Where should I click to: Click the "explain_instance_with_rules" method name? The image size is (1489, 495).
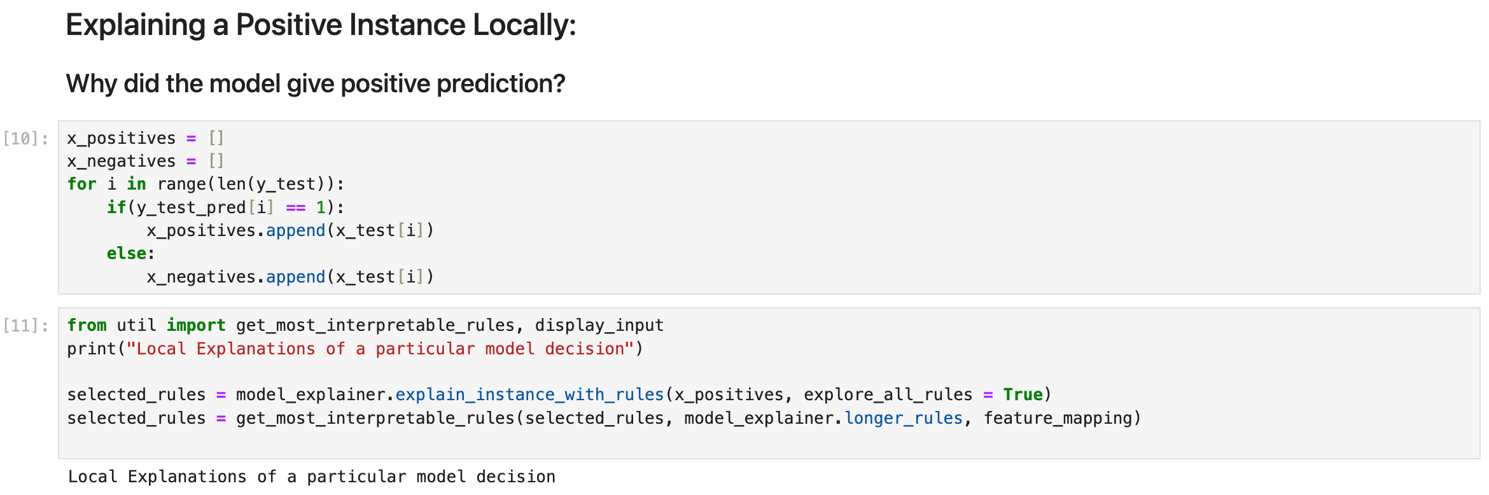coord(529,394)
